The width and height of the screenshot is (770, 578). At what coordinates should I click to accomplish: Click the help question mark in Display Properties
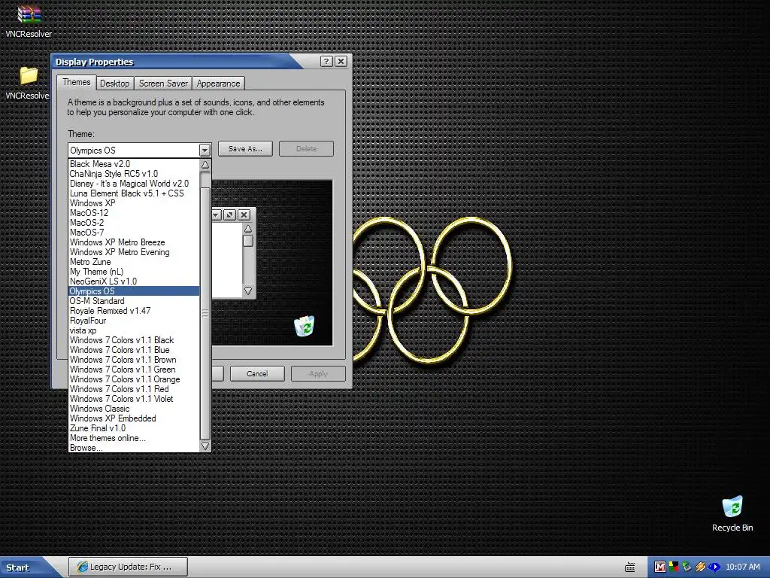326,62
